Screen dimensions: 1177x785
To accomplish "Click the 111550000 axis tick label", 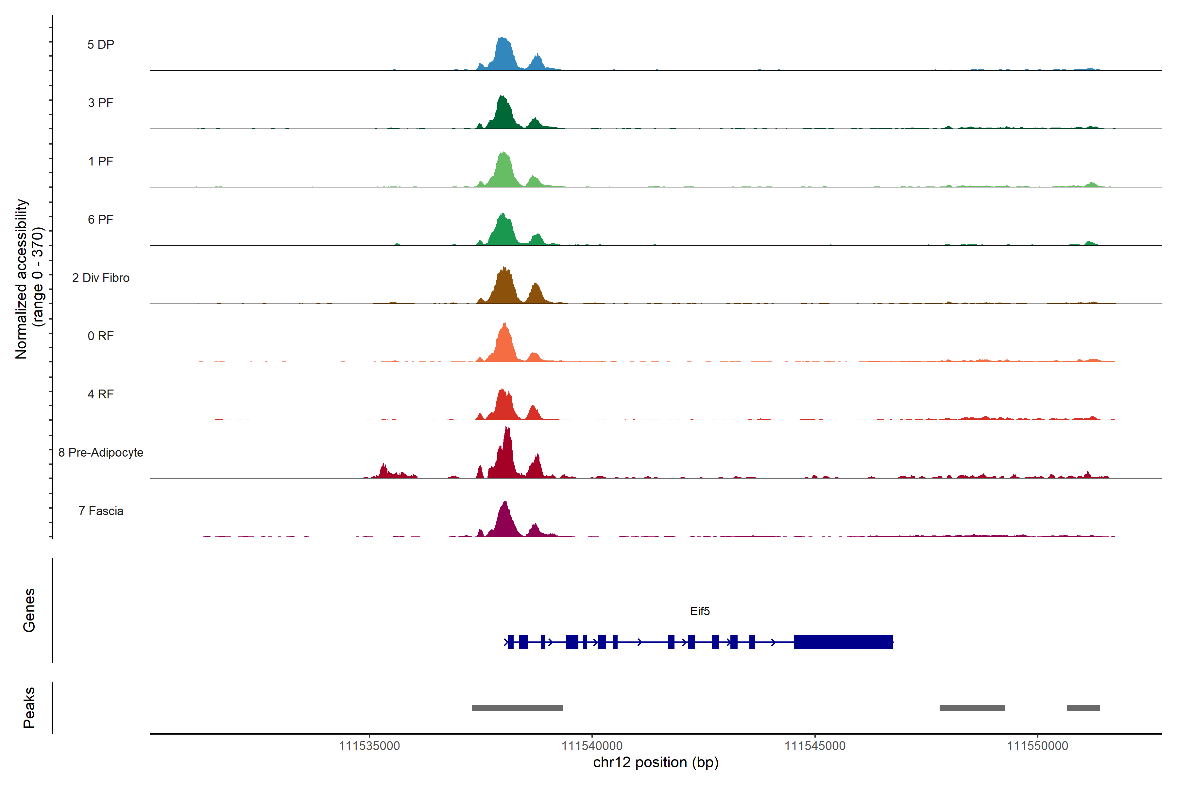I will [x=1037, y=746].
